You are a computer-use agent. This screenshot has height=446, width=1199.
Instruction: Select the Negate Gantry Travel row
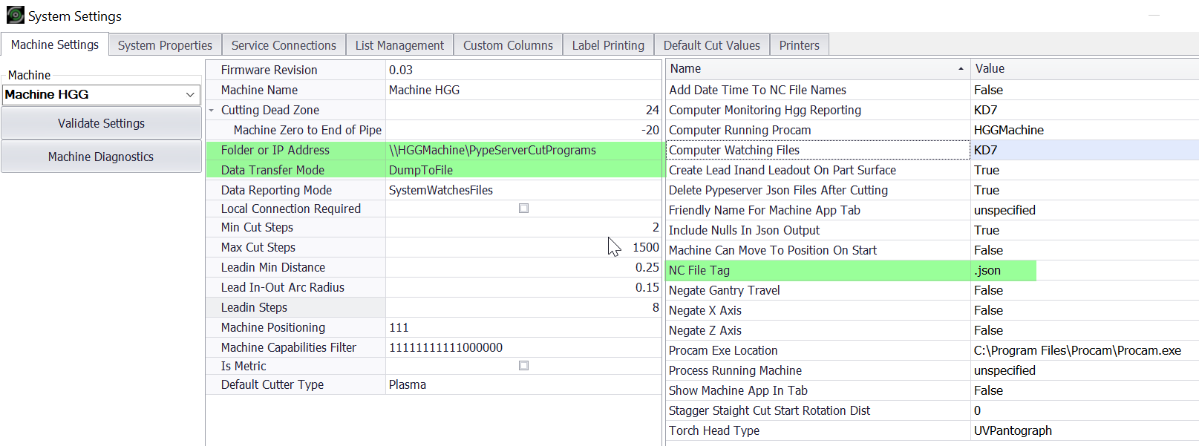(932, 290)
